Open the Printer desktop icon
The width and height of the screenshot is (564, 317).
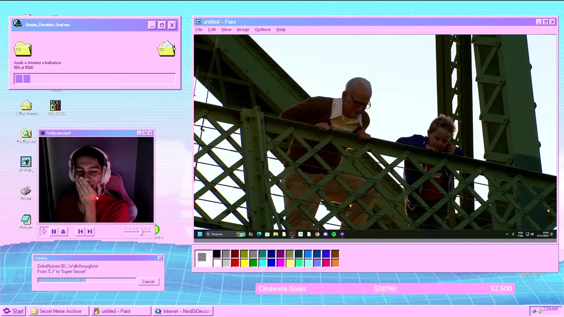coord(26,193)
